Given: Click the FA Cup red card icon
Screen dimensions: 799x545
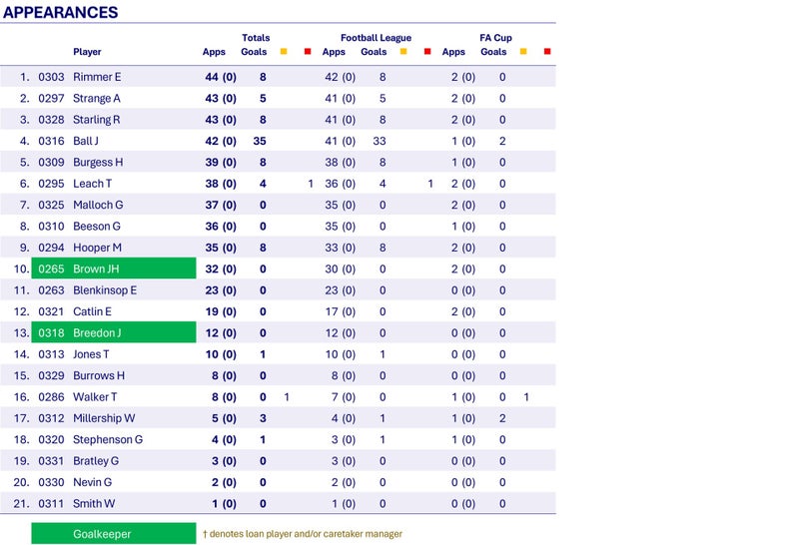Looking at the screenshot, I should click(547, 52).
